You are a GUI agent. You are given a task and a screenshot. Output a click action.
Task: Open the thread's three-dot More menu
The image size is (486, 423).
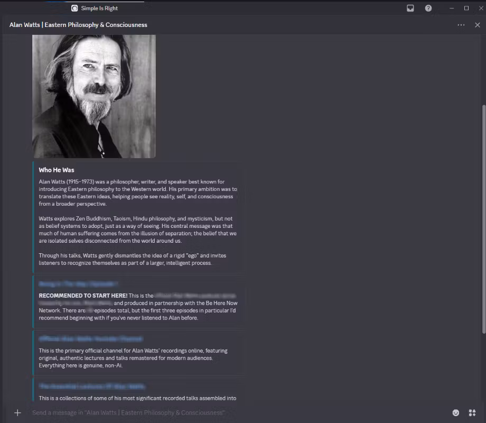point(461,25)
